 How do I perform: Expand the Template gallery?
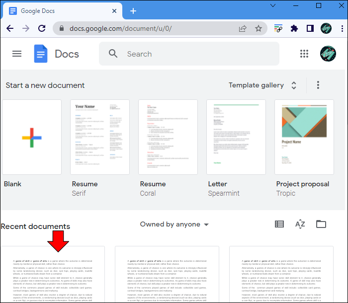pyautogui.click(x=262, y=85)
